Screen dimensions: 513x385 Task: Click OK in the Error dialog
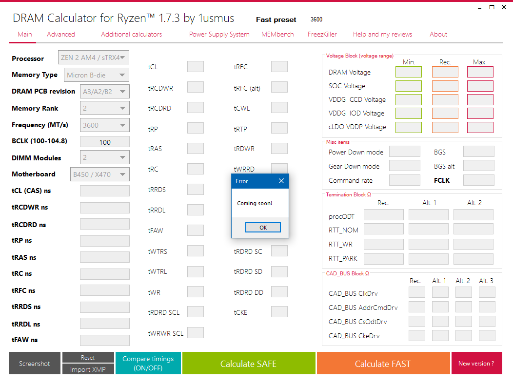263,227
